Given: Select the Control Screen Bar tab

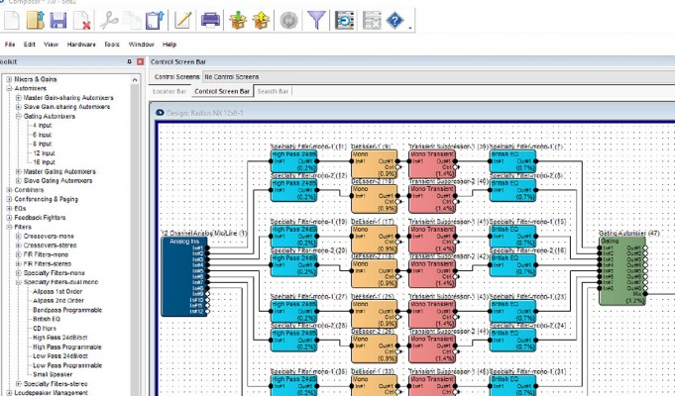Looking at the screenshot, I should (222, 91).
